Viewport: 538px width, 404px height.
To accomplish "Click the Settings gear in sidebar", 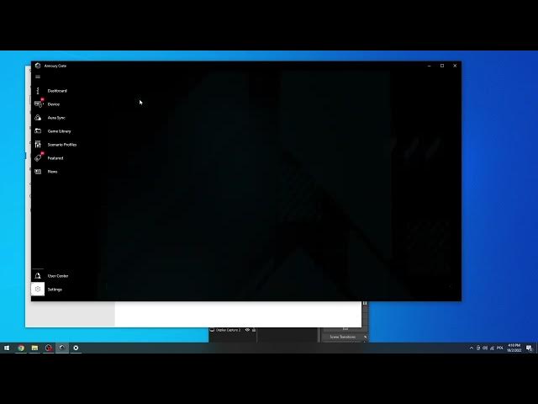I will pos(38,290).
